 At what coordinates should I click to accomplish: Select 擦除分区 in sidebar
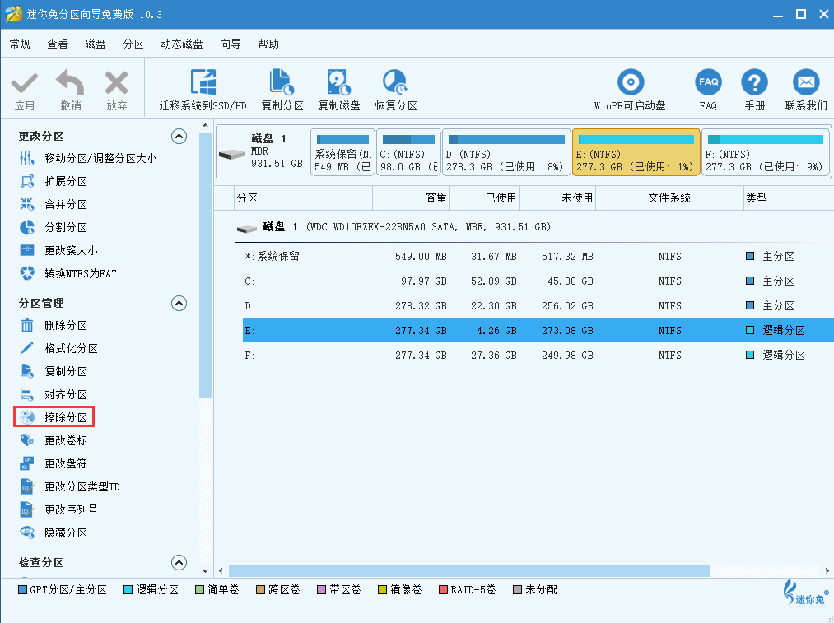point(54,417)
